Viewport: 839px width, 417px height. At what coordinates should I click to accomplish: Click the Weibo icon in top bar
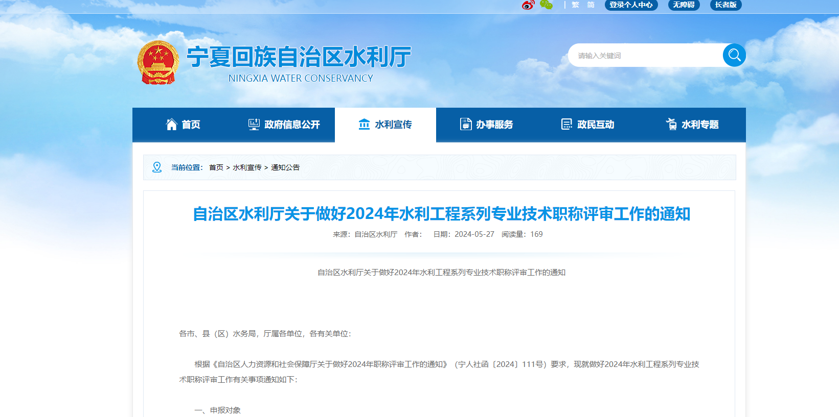(528, 5)
